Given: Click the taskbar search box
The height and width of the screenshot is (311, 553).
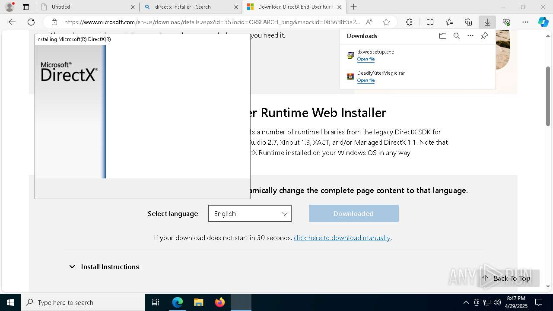Looking at the screenshot, I should [83, 302].
